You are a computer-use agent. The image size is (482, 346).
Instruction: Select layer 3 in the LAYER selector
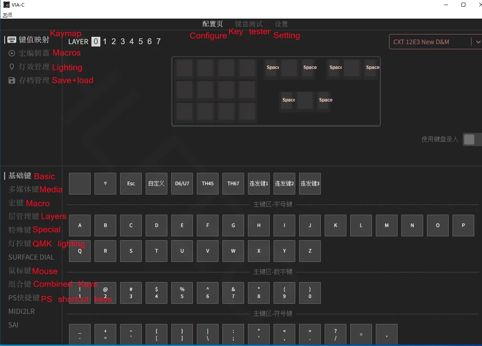122,41
